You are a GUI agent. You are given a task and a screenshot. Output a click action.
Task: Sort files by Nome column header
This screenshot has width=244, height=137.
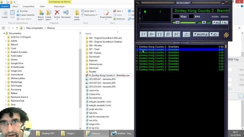tap(88, 33)
